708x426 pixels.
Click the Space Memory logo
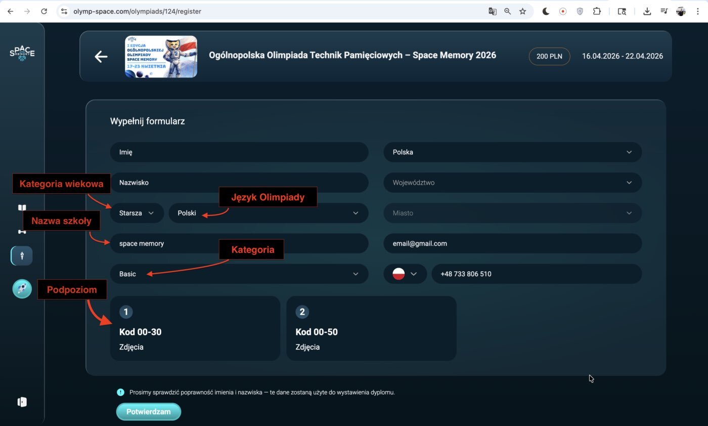(x=22, y=53)
